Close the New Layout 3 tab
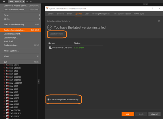The width and height of the screenshot is (163, 119). pos(23,1)
